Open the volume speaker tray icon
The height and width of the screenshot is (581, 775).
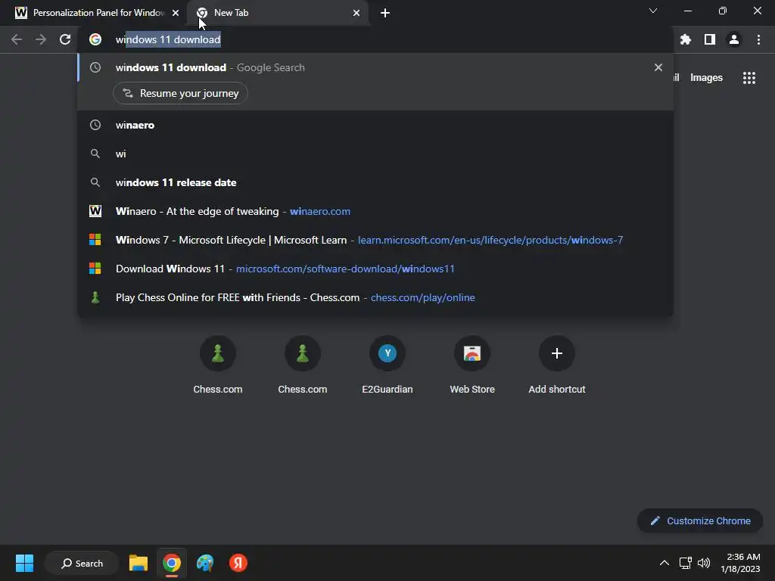click(704, 563)
